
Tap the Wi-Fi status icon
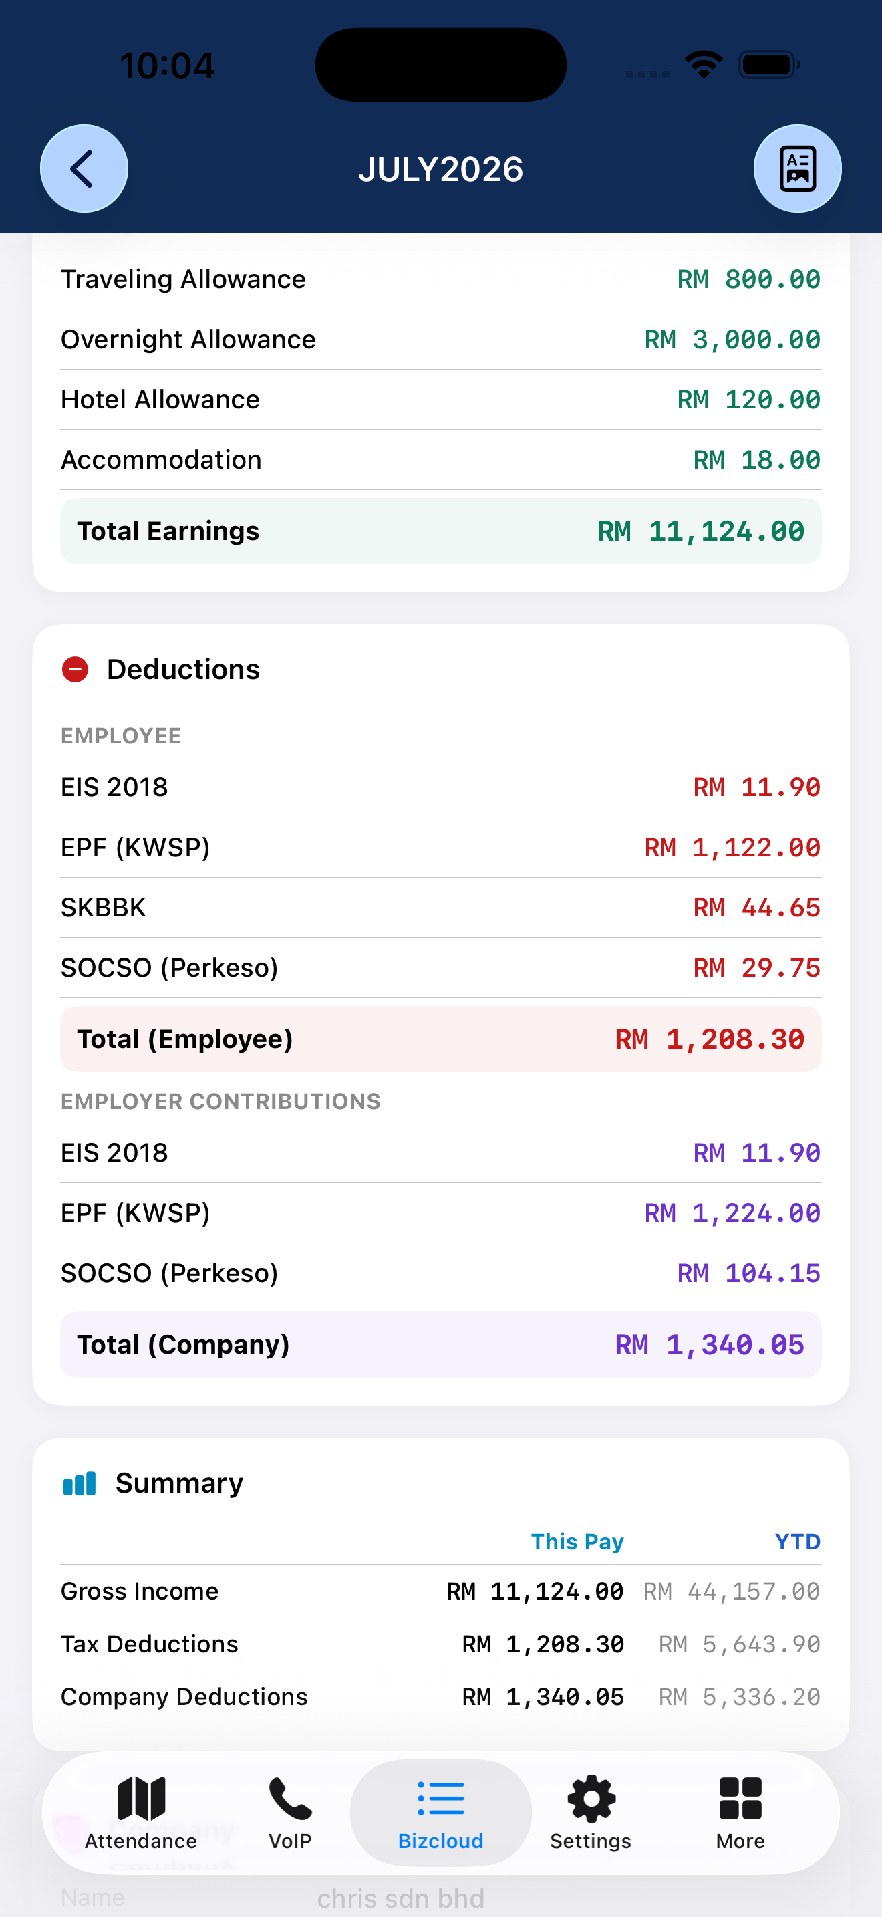[704, 65]
